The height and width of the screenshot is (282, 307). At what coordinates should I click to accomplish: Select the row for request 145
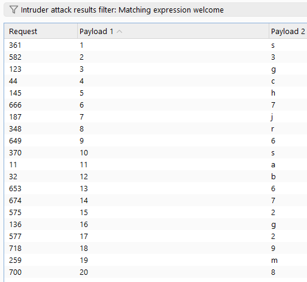pos(156,93)
